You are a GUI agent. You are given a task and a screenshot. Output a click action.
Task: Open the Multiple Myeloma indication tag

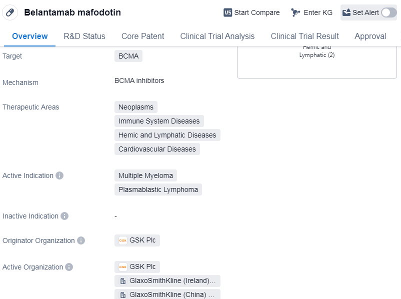pyautogui.click(x=145, y=175)
